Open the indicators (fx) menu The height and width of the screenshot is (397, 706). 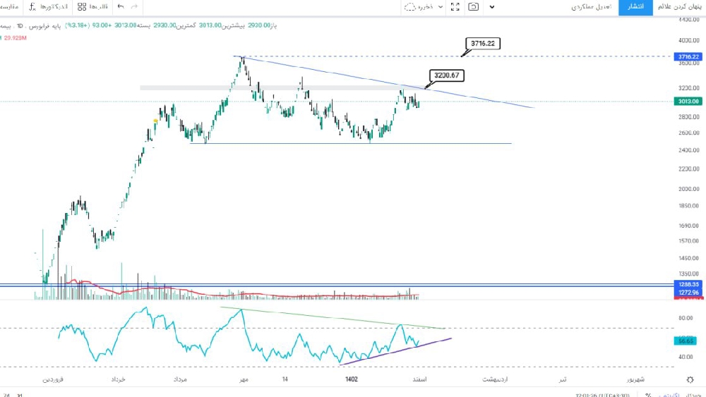(48, 7)
